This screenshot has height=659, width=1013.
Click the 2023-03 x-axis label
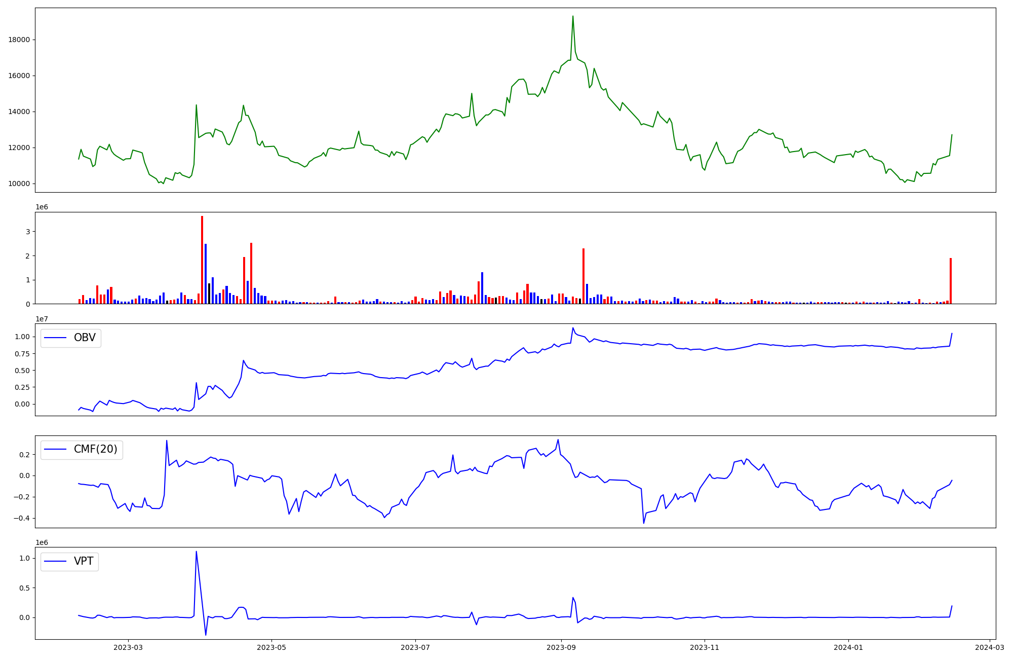[128, 647]
